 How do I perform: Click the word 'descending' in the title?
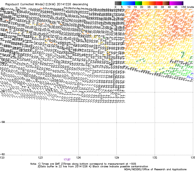tap(80, 4)
